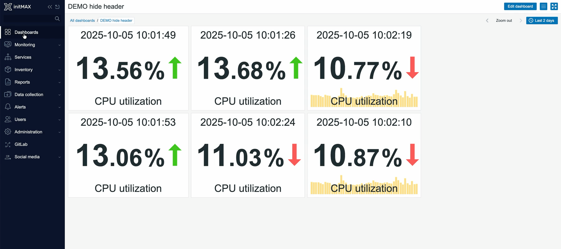
Task: Open the Inventory menu item
Action: point(23,70)
